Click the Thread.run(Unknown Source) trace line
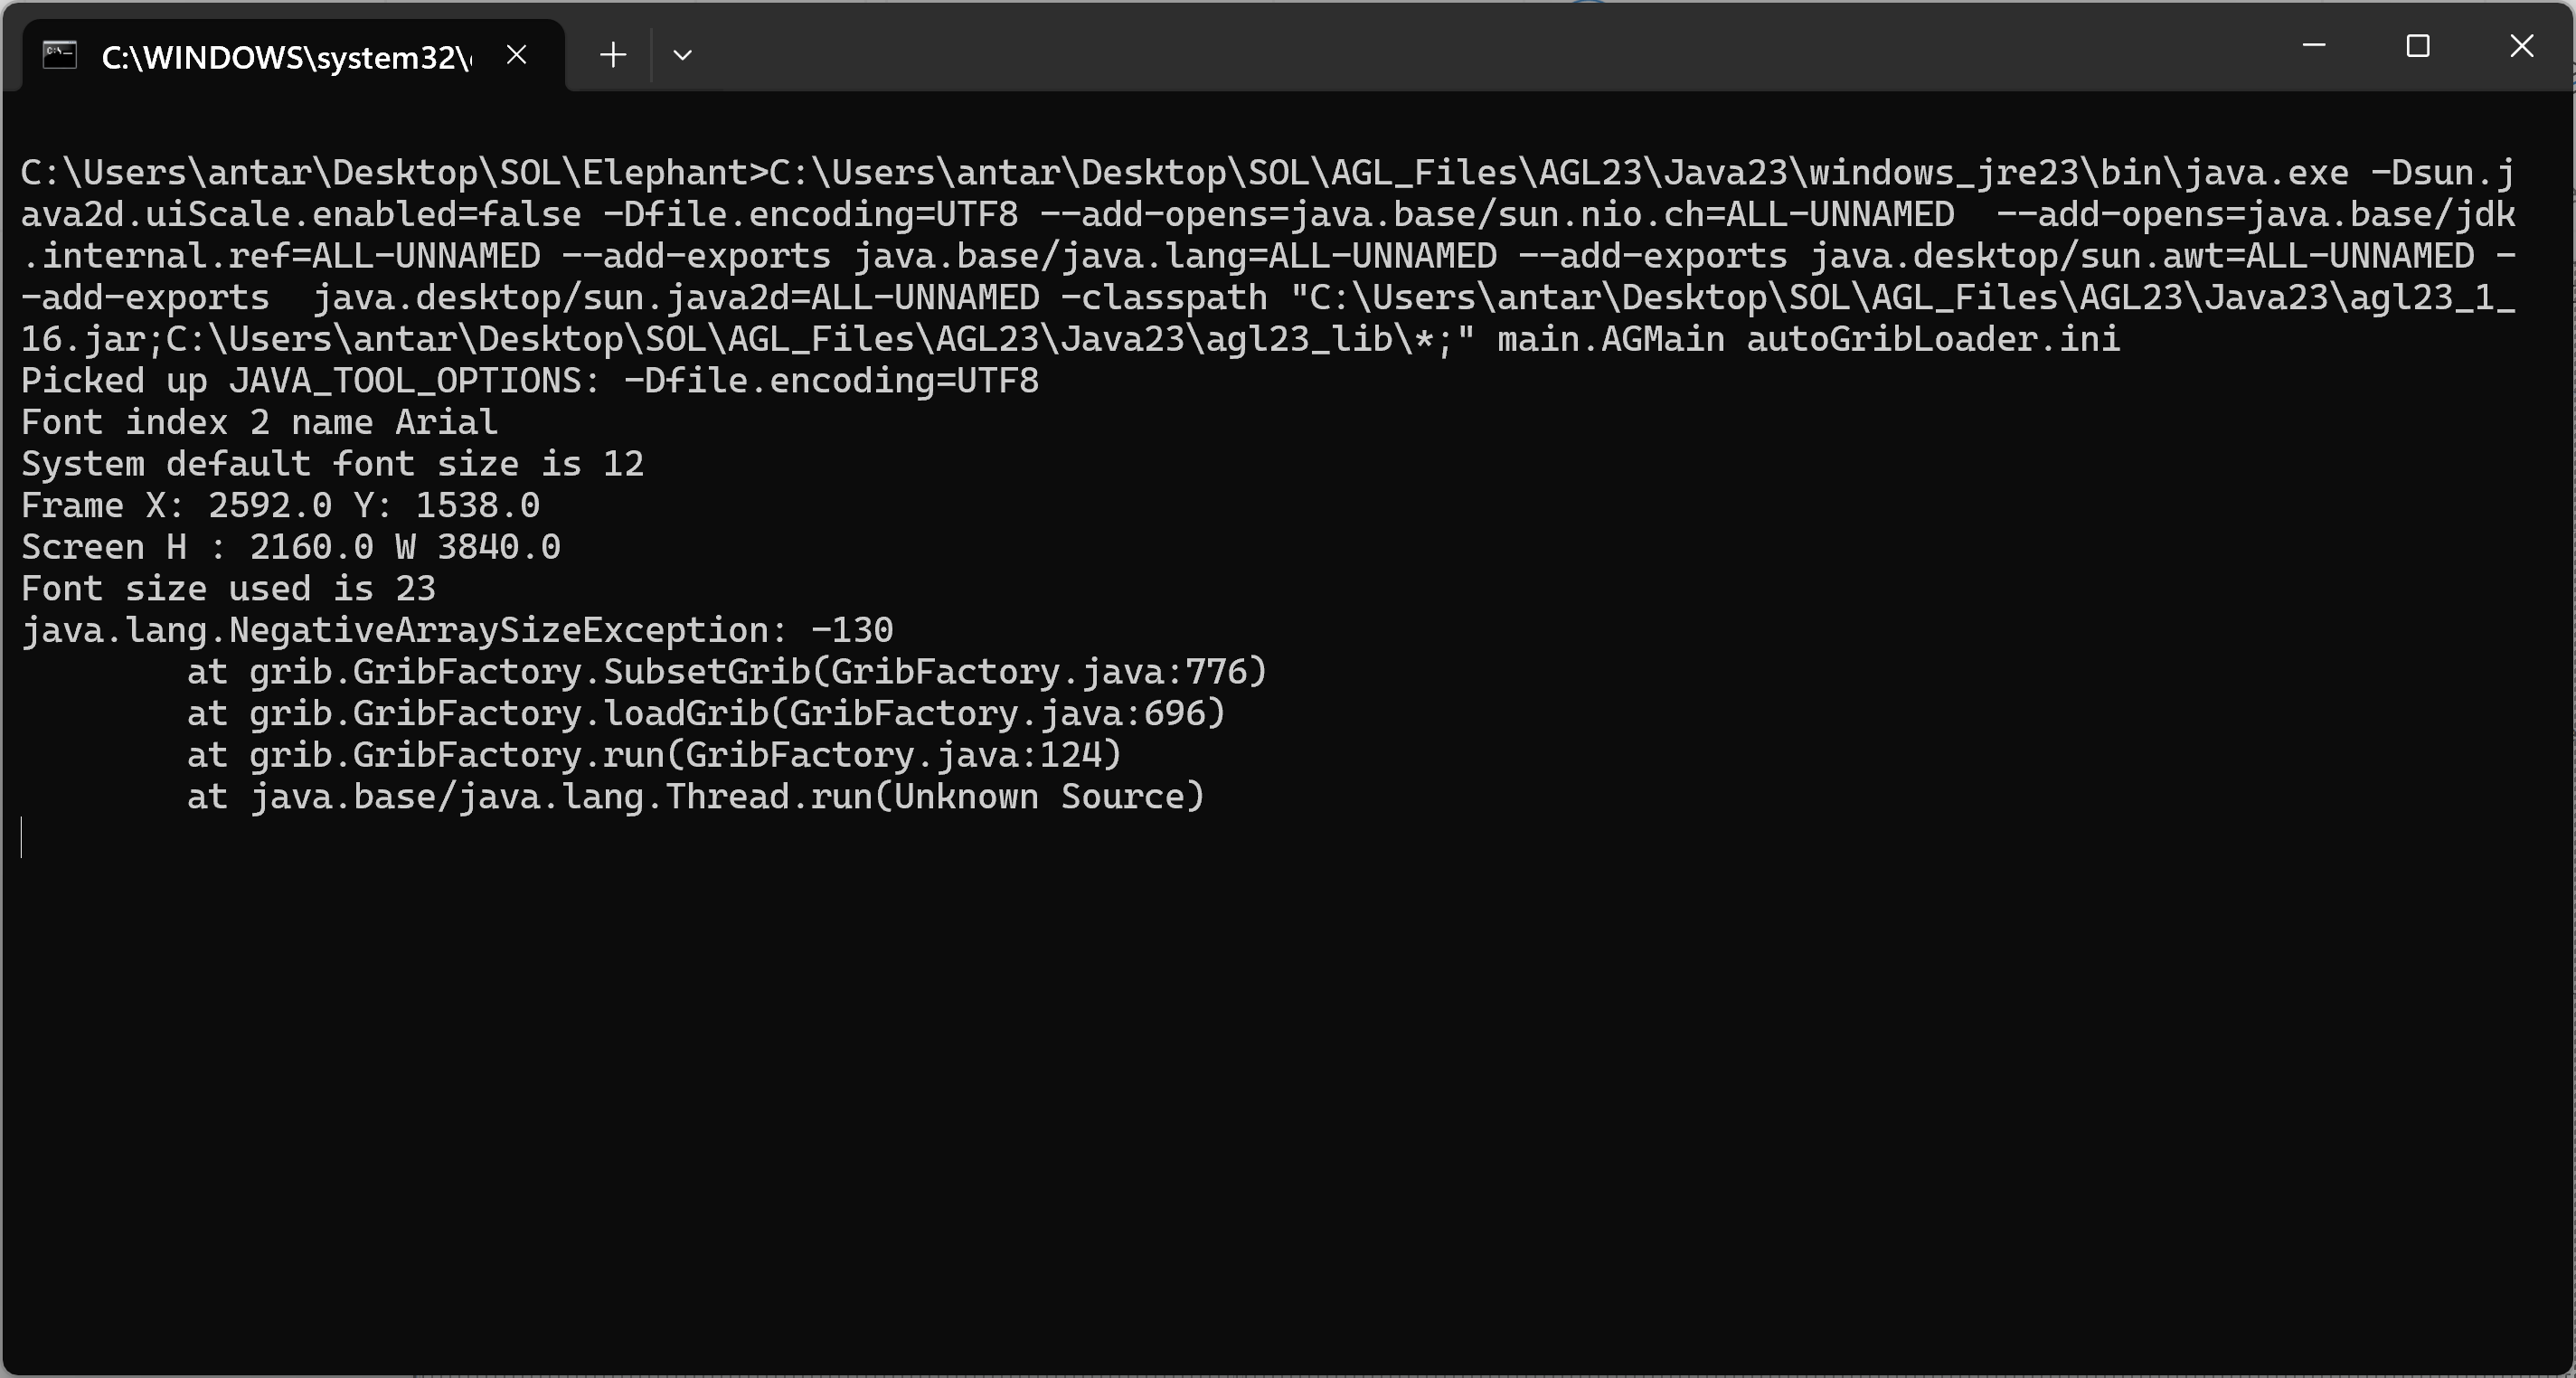The width and height of the screenshot is (2576, 1378). coord(696,797)
